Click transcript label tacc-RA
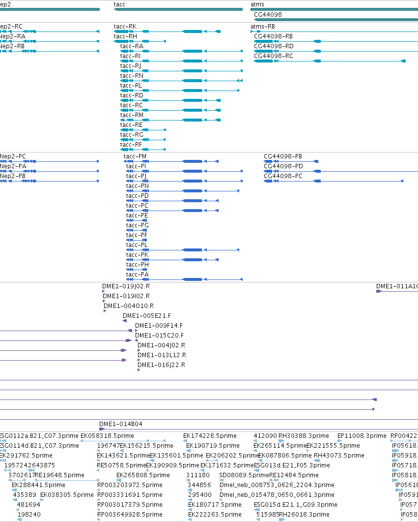418x522 pixels. (x=132, y=46)
